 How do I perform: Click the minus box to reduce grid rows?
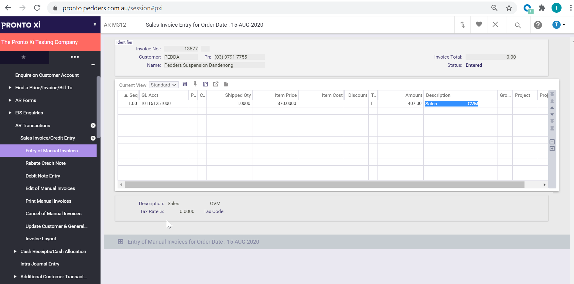552,142
